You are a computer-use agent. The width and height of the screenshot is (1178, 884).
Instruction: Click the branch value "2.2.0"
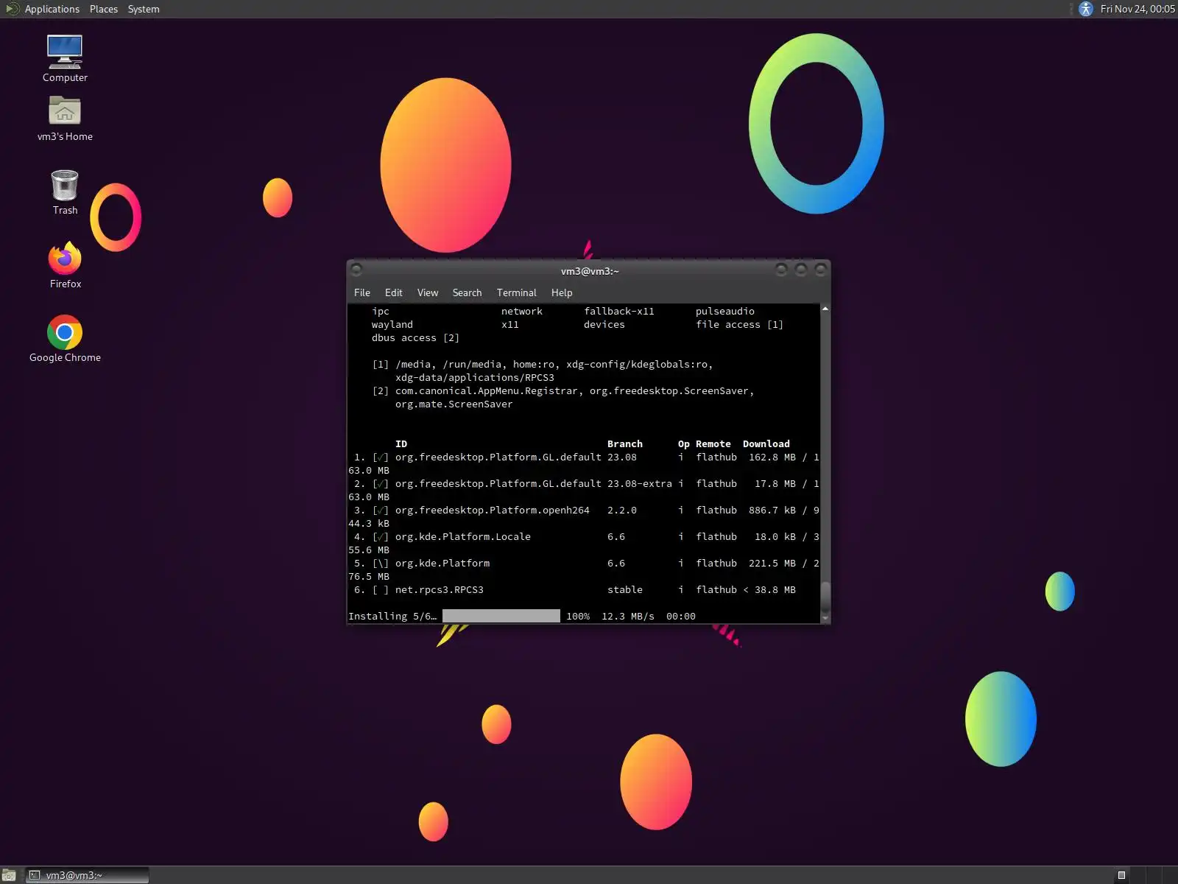[x=622, y=510]
